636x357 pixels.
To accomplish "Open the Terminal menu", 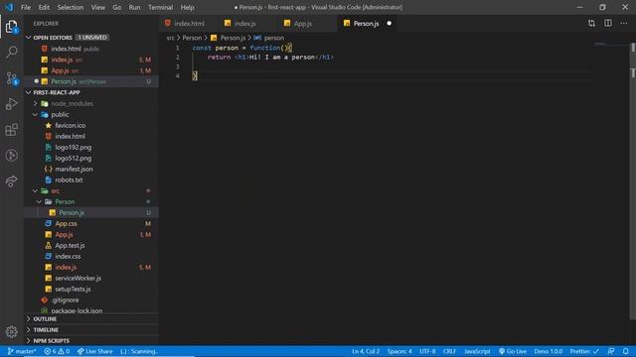I will coord(160,7).
